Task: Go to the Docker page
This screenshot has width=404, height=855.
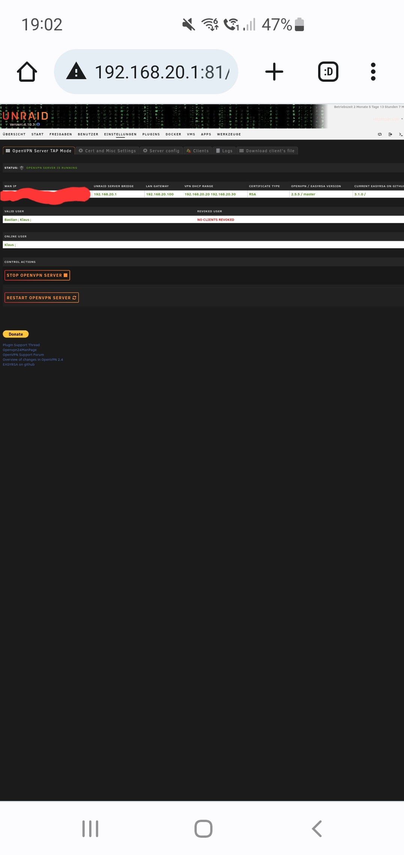Action: (x=174, y=134)
